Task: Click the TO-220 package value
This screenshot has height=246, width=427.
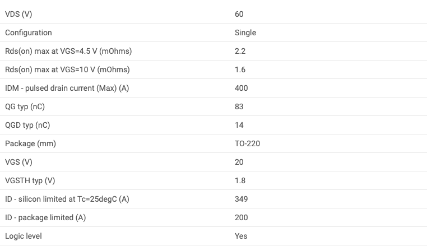Action: click(x=247, y=143)
